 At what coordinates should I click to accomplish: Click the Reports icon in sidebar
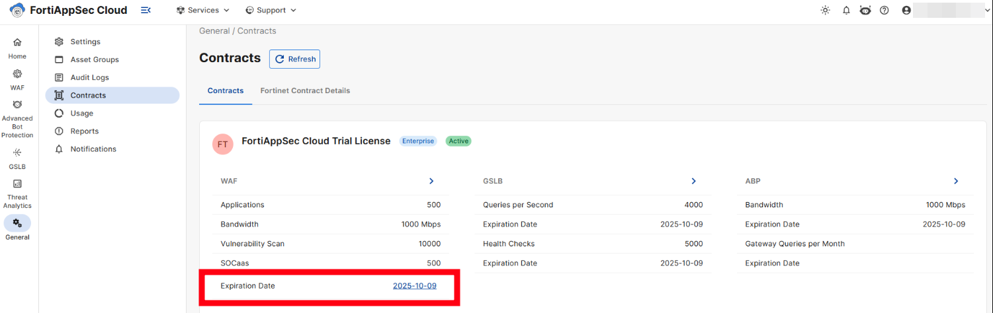click(x=59, y=131)
